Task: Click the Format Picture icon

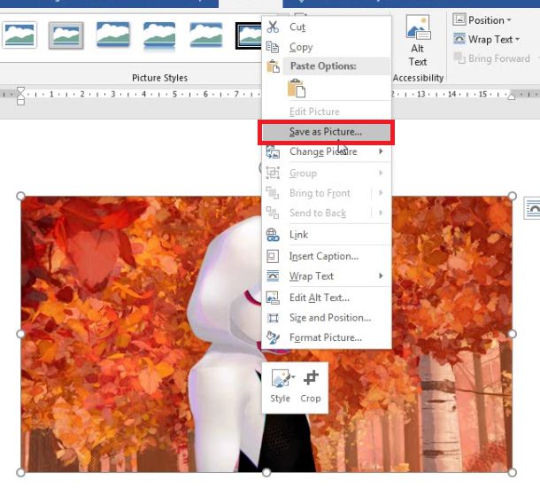Action: coord(273,337)
